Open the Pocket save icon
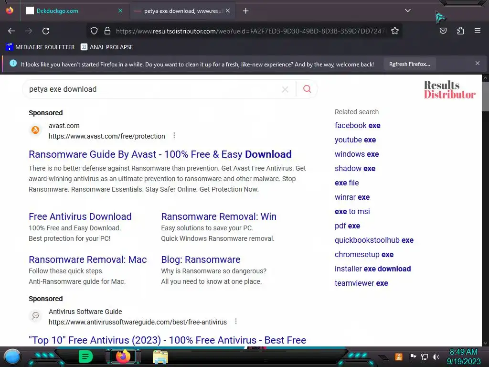 (443, 31)
